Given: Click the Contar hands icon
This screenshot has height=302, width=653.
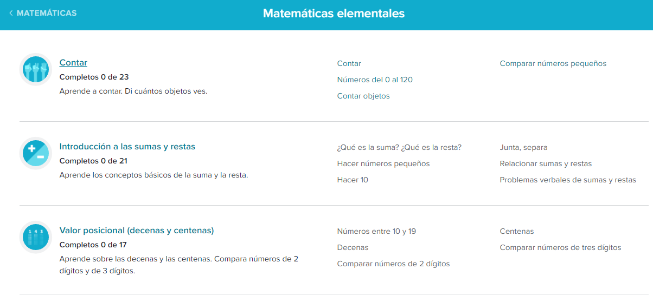Looking at the screenshot, I should pyautogui.click(x=36, y=69).
